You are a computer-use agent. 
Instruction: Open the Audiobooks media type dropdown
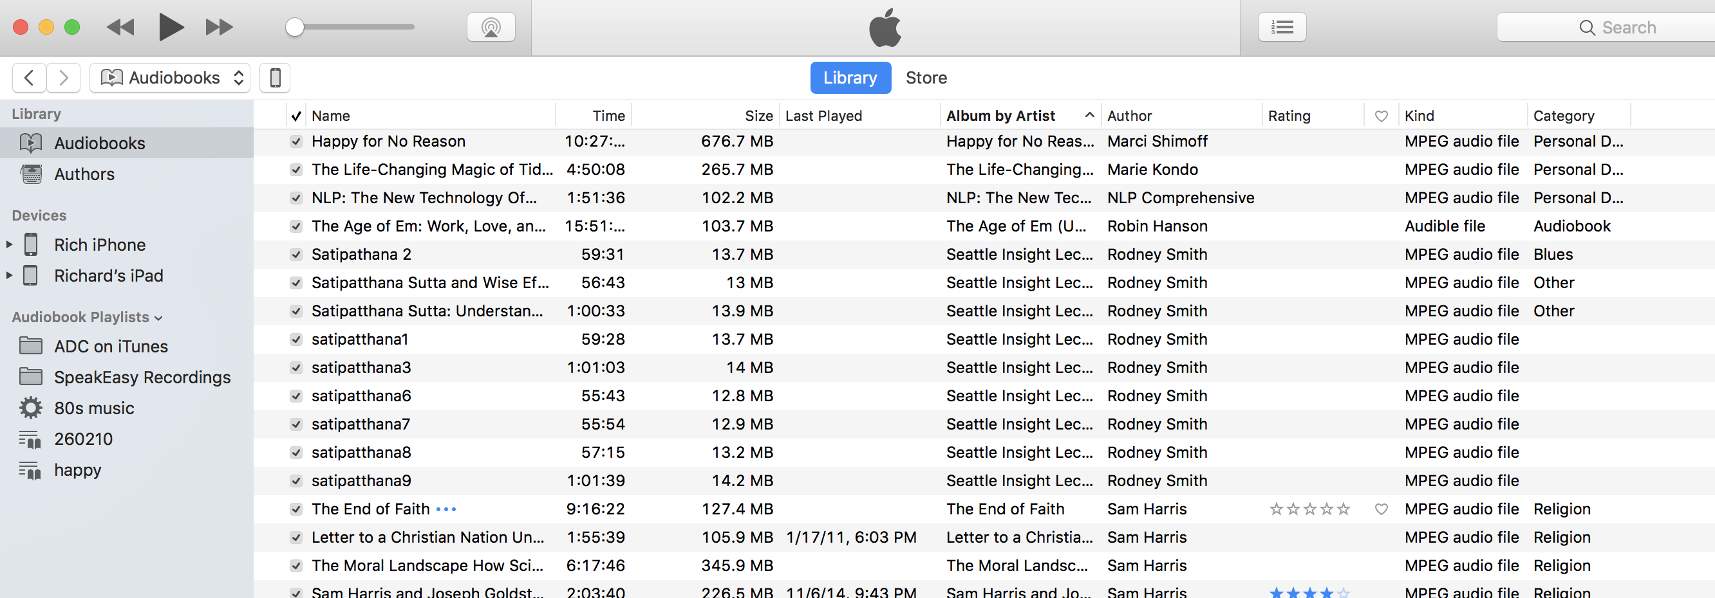pos(171,78)
